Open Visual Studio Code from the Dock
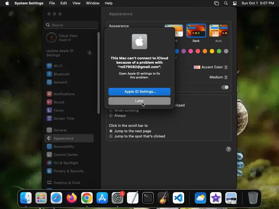Screen dimensions: 279x209 (x=178, y=198)
